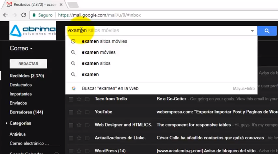Check the YouTube email checkbox
This screenshot has height=154, width=278.
pyautogui.click(x=71, y=112)
